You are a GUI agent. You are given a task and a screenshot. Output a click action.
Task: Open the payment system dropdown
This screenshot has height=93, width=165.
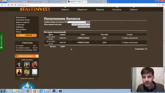point(81,25)
